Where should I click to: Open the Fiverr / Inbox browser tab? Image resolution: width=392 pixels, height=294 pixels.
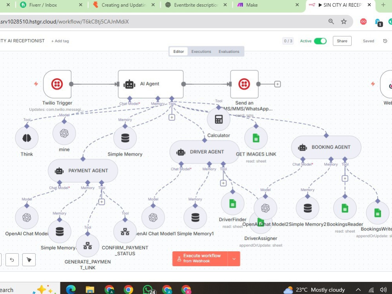click(x=51, y=5)
